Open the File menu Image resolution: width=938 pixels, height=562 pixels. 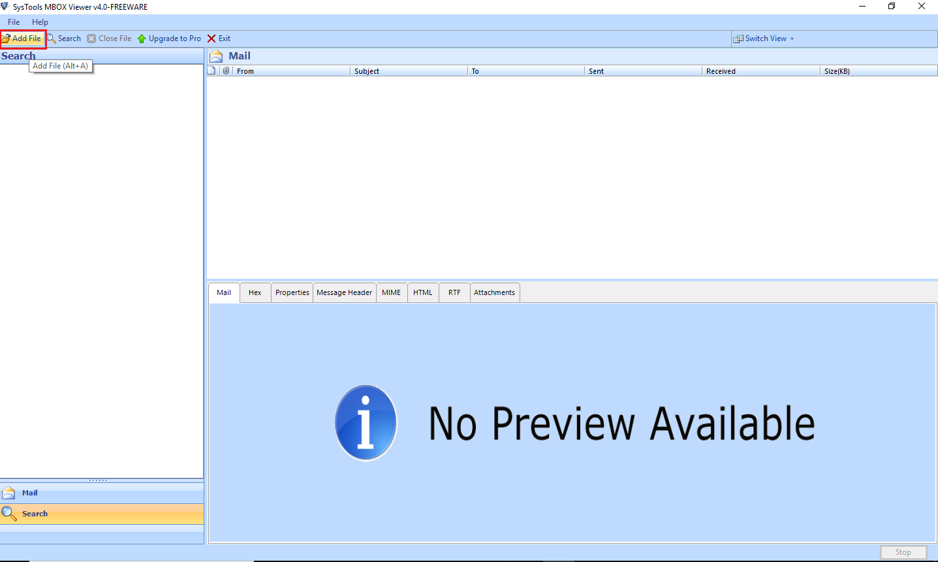point(14,22)
